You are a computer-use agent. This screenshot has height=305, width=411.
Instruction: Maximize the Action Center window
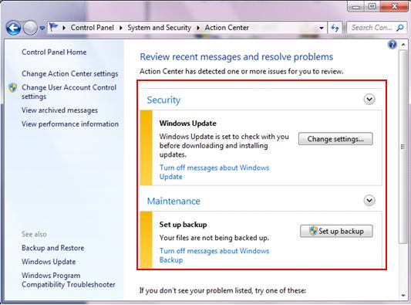[372, 6]
